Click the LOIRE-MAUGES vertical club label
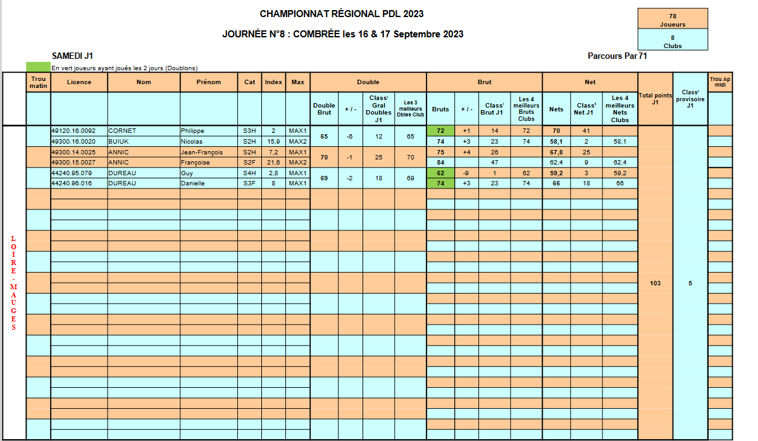Image resolution: width=758 pixels, height=441 pixels. pyautogui.click(x=13, y=283)
